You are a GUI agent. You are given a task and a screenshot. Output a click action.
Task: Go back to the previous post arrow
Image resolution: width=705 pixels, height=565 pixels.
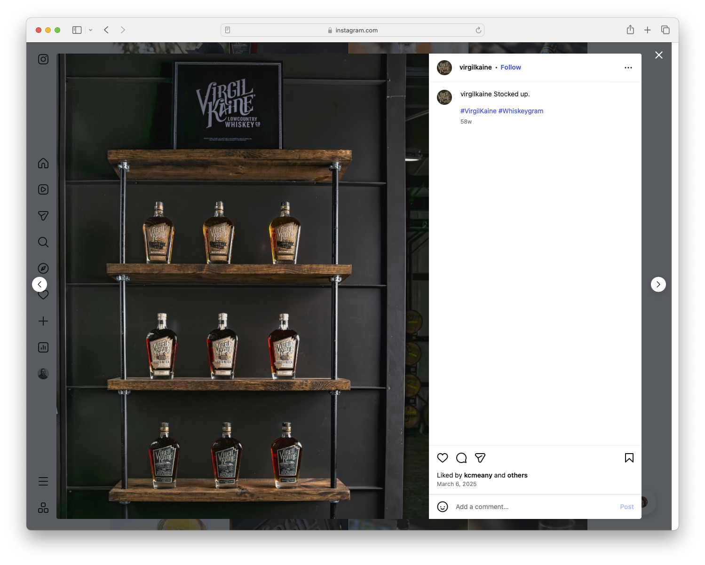[x=40, y=284]
